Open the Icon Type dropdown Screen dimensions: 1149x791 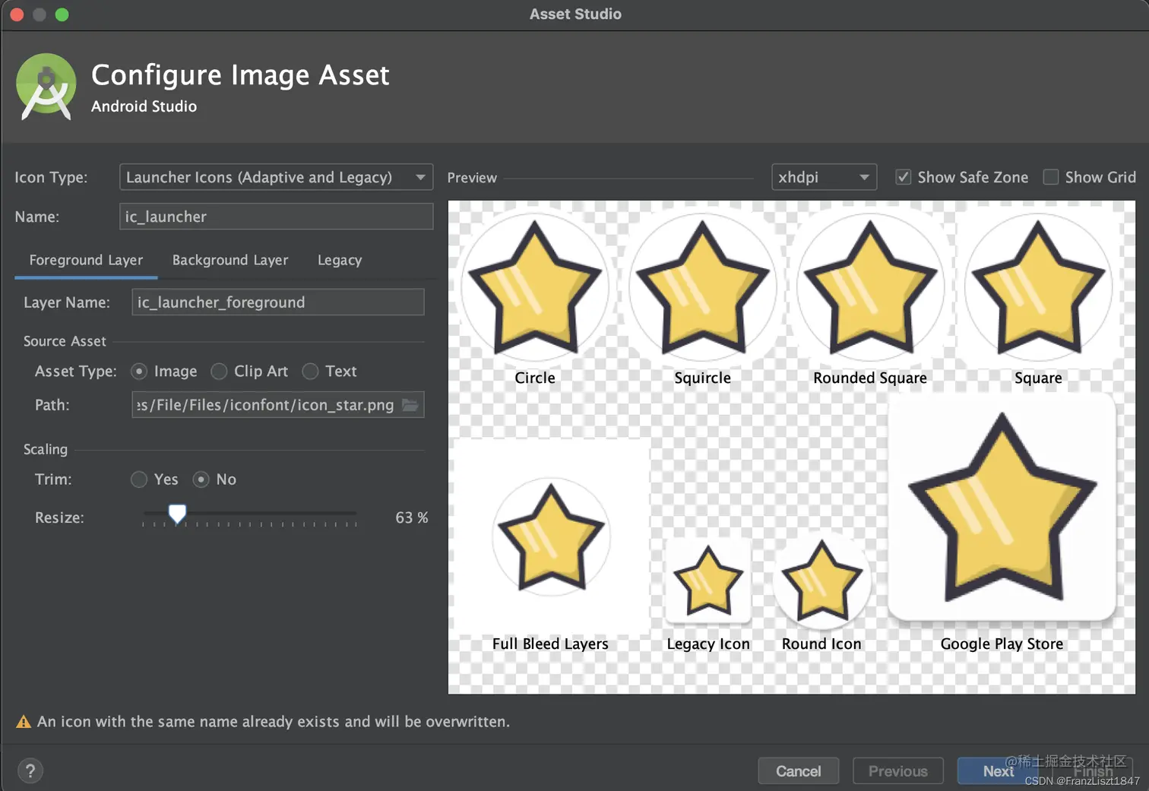tap(276, 177)
